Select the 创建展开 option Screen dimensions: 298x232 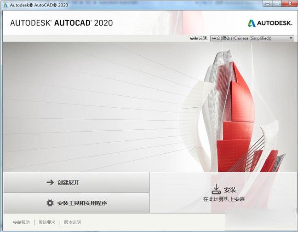76,182
